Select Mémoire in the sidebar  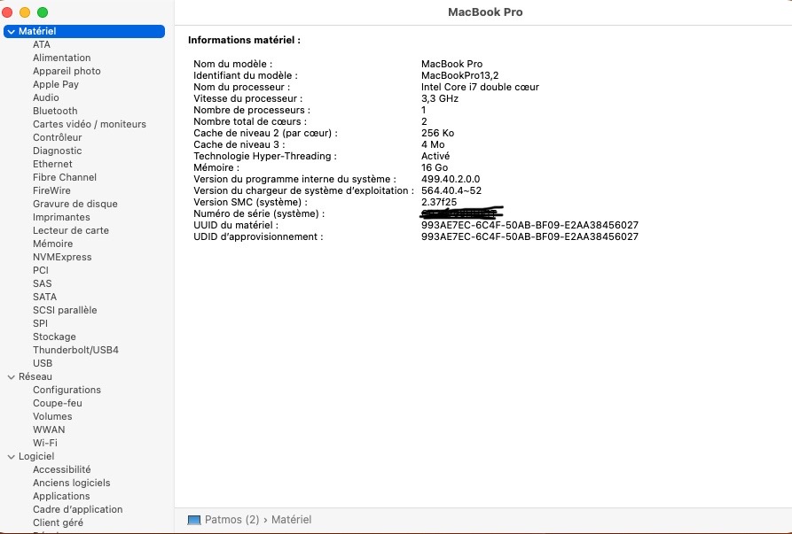(52, 244)
